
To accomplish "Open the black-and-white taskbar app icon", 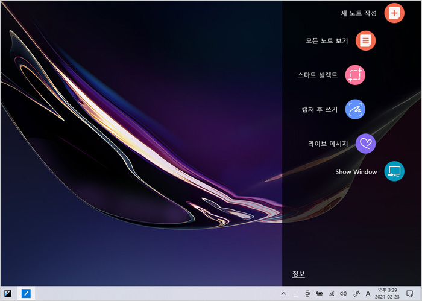I will [x=8, y=294].
